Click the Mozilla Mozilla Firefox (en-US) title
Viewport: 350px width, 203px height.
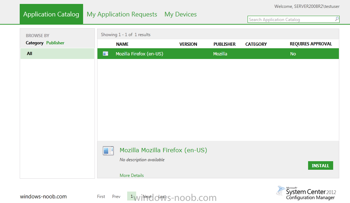(x=163, y=150)
